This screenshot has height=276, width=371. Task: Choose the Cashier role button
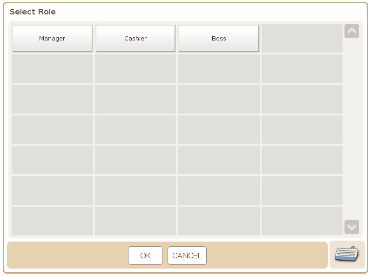click(135, 38)
